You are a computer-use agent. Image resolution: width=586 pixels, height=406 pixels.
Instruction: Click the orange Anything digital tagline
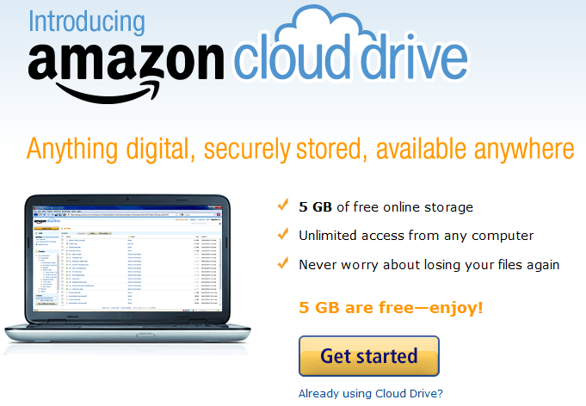click(300, 150)
